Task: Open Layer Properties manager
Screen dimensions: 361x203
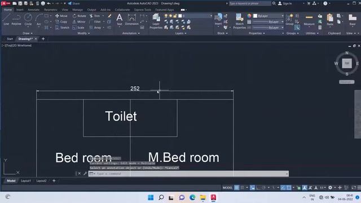Action: [x=156, y=21]
